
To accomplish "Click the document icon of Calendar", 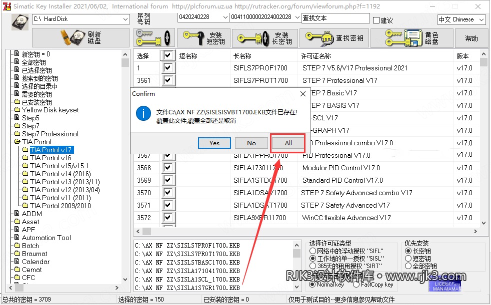I will point(17,261).
